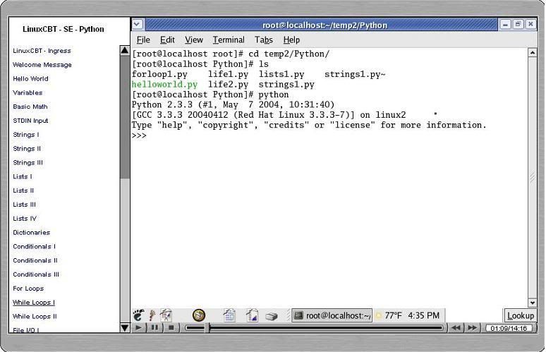
Task: Open the terminal window menu icon
Action: (137, 25)
